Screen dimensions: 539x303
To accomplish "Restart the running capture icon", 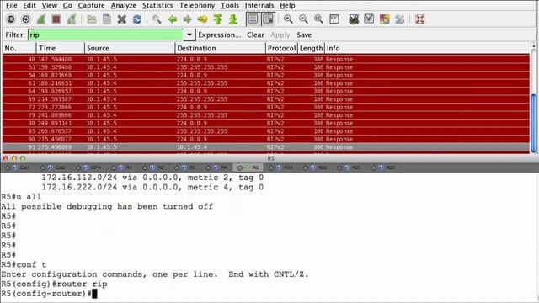I will tap(71, 19).
